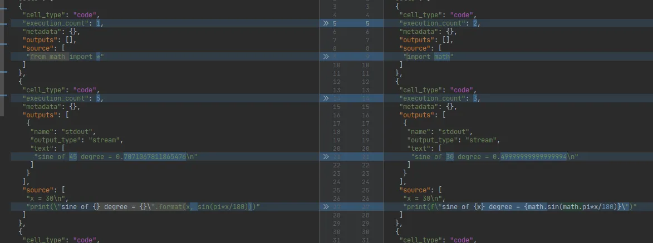Click "x = 30\n" in the right file pane
Screen dimensions: 653x243
click(424, 198)
